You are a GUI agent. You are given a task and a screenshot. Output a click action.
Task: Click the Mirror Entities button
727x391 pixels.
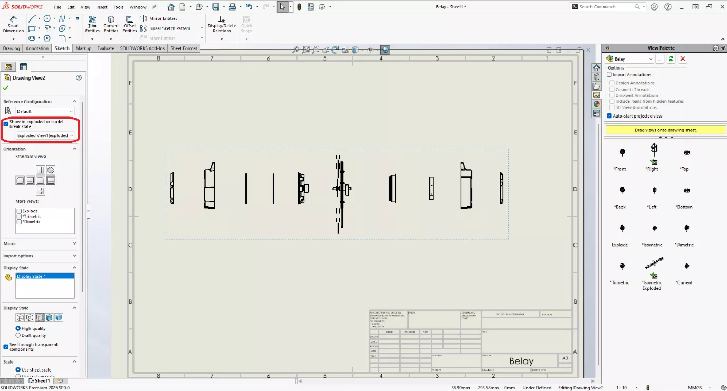click(159, 18)
